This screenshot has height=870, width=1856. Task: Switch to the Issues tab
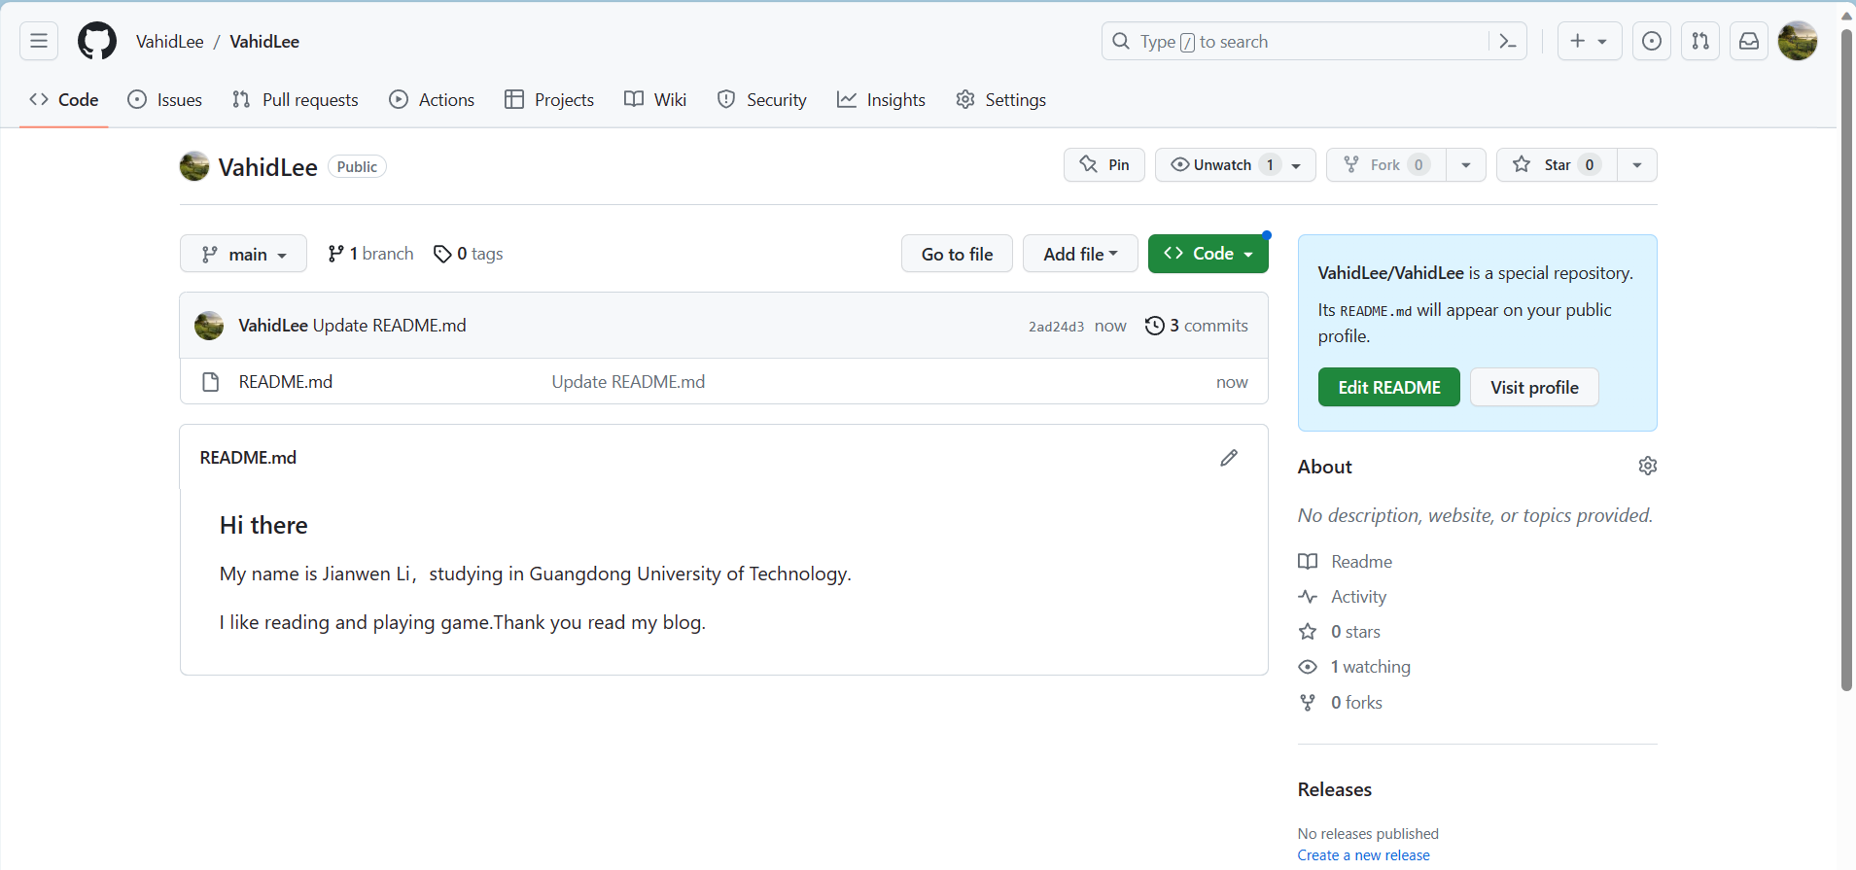(x=165, y=100)
